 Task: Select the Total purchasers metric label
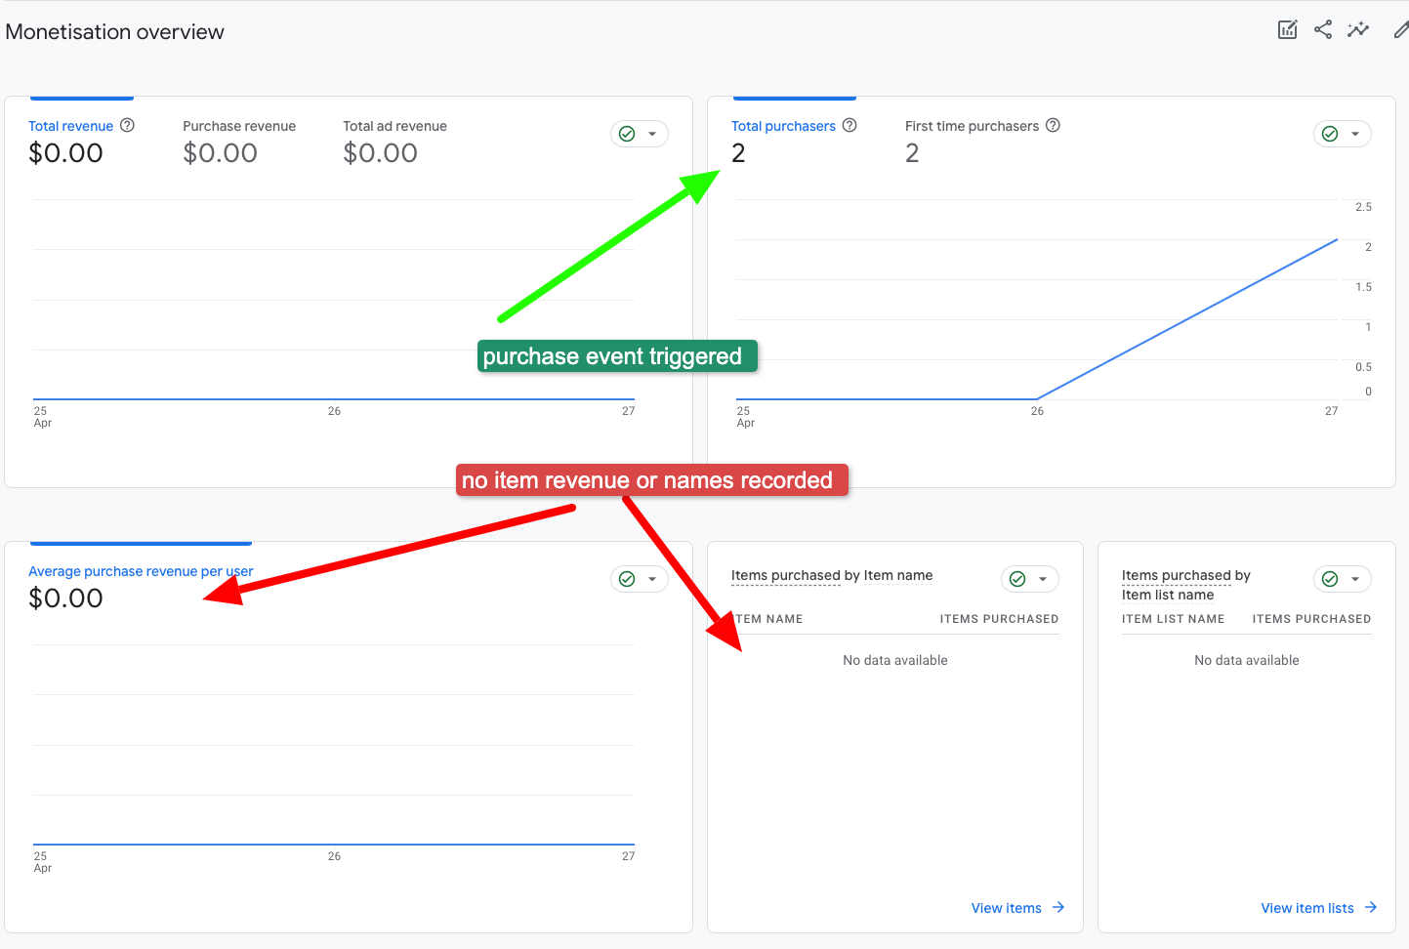(785, 125)
